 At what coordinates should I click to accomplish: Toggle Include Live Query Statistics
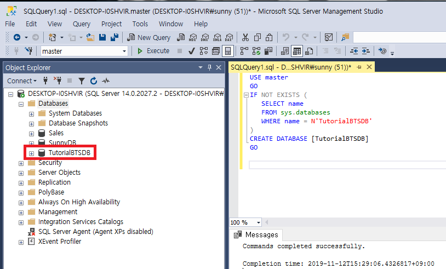256,51
